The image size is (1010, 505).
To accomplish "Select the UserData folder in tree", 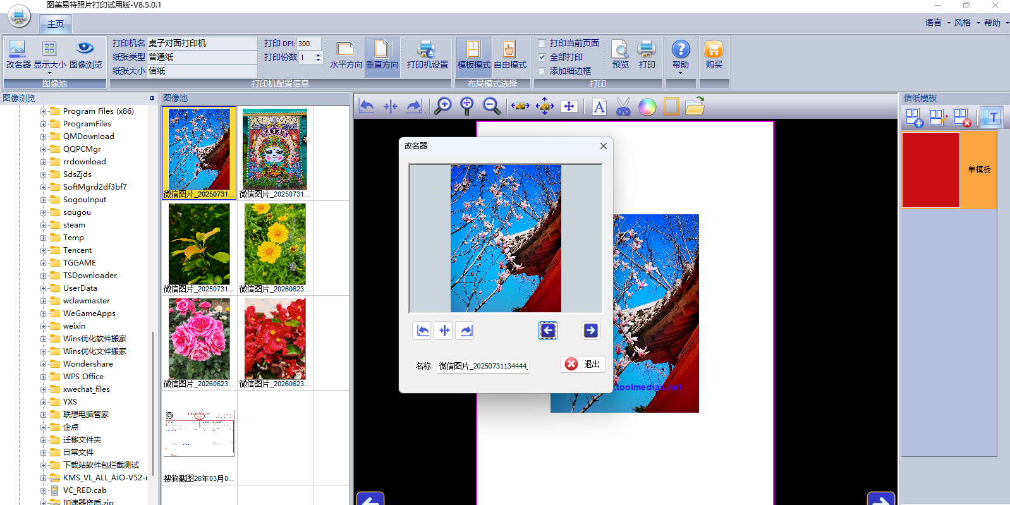I will (x=80, y=288).
